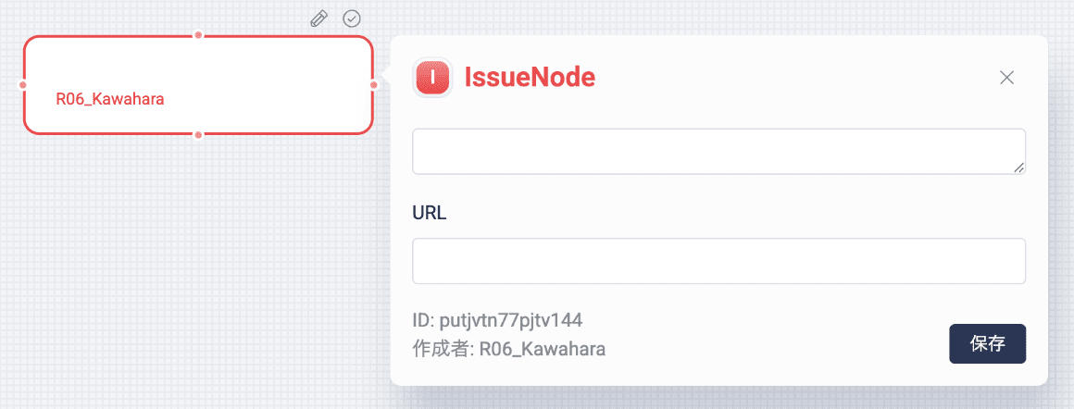The height and width of the screenshot is (409, 1074).
Task: Click the node's top connection handle
Action: tap(198, 35)
